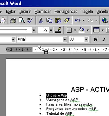
Task: Apply the outside border button
Action: pyautogui.click(x=69, y=30)
